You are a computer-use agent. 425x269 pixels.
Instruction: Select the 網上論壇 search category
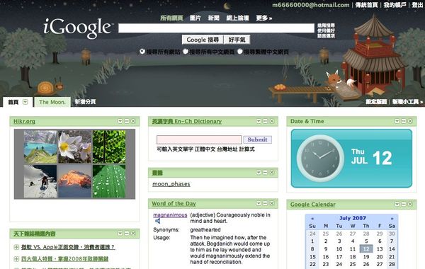(238, 18)
